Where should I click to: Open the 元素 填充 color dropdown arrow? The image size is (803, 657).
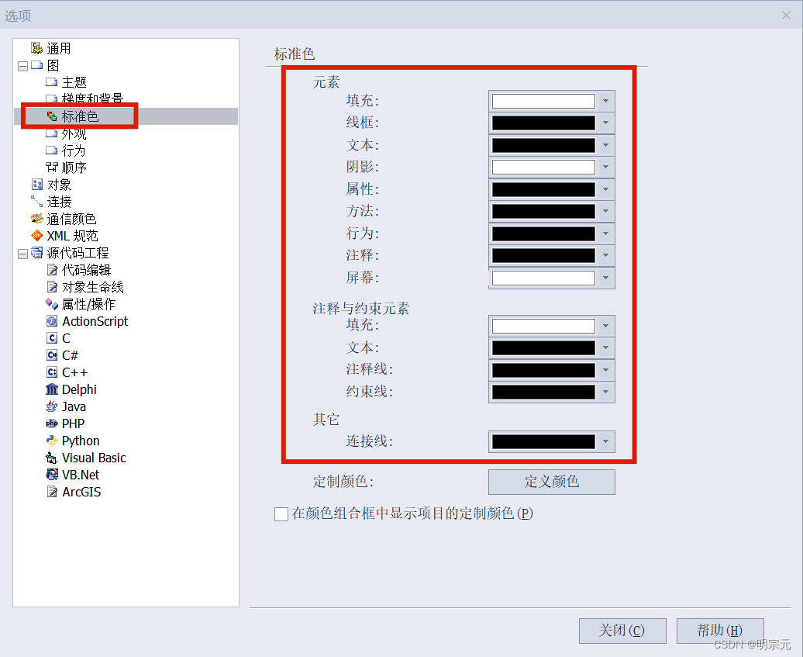coord(606,101)
